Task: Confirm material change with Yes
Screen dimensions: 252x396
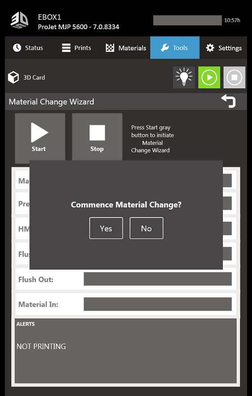Action: tap(106, 228)
